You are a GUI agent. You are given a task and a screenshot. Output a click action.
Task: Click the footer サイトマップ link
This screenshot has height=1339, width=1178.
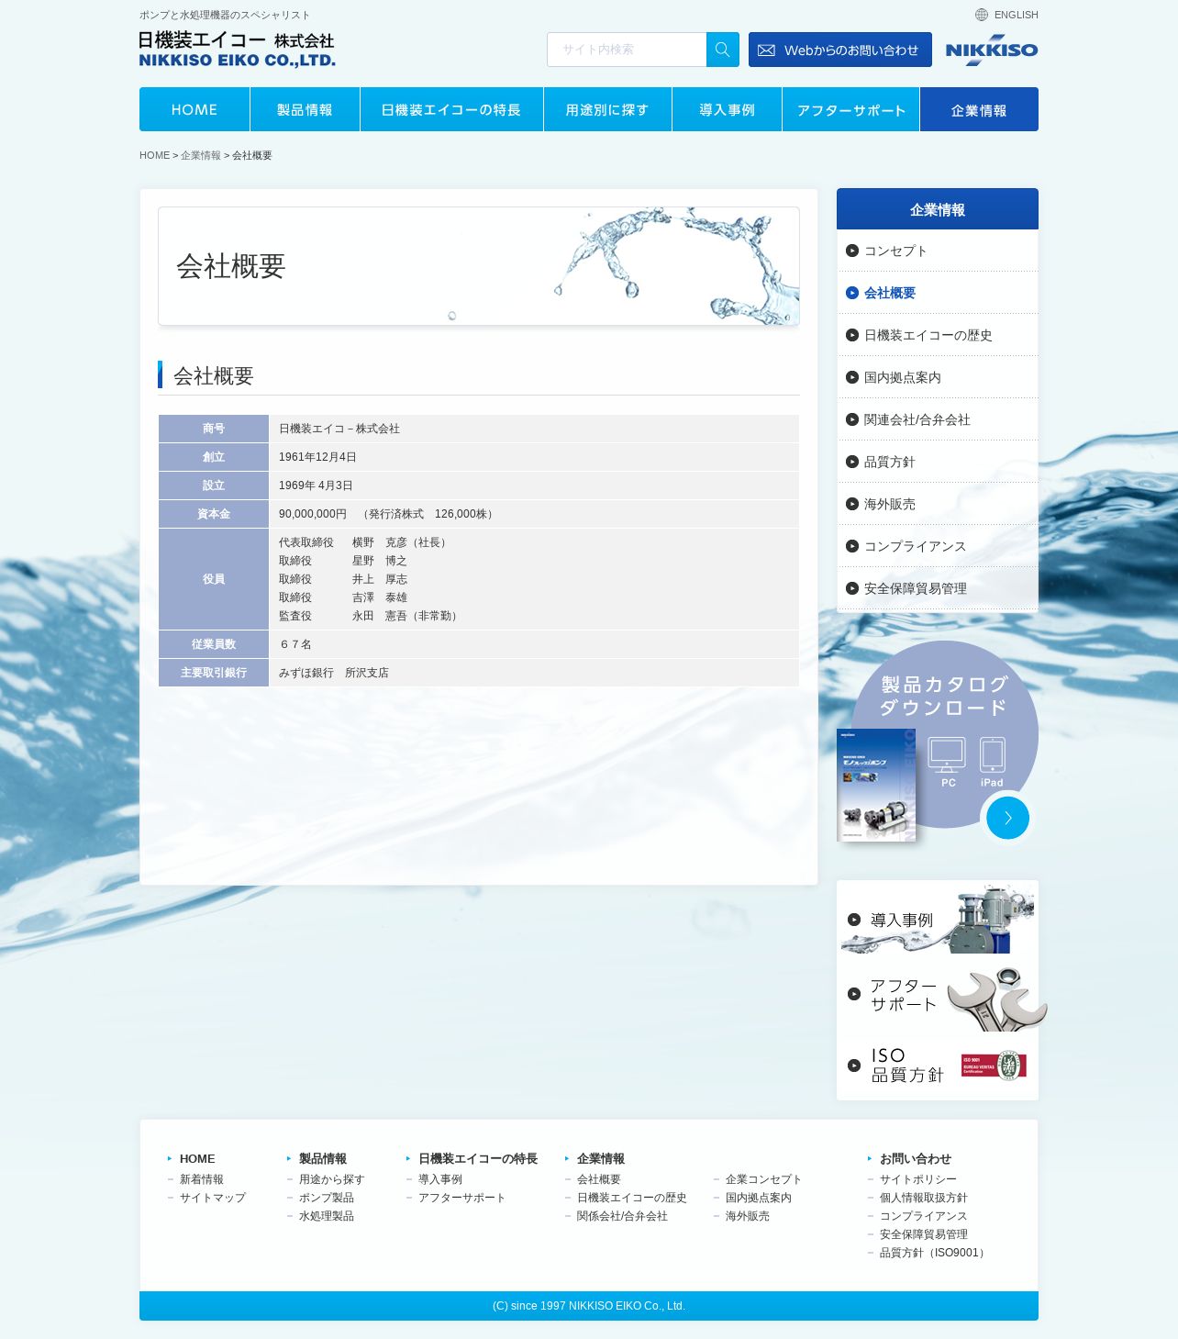coord(213,1198)
